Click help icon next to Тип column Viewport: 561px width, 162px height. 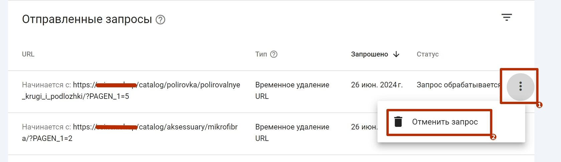pos(274,54)
